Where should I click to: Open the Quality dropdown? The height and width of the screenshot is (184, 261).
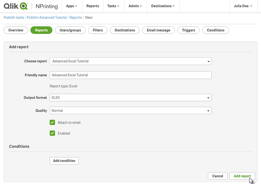[131, 111]
